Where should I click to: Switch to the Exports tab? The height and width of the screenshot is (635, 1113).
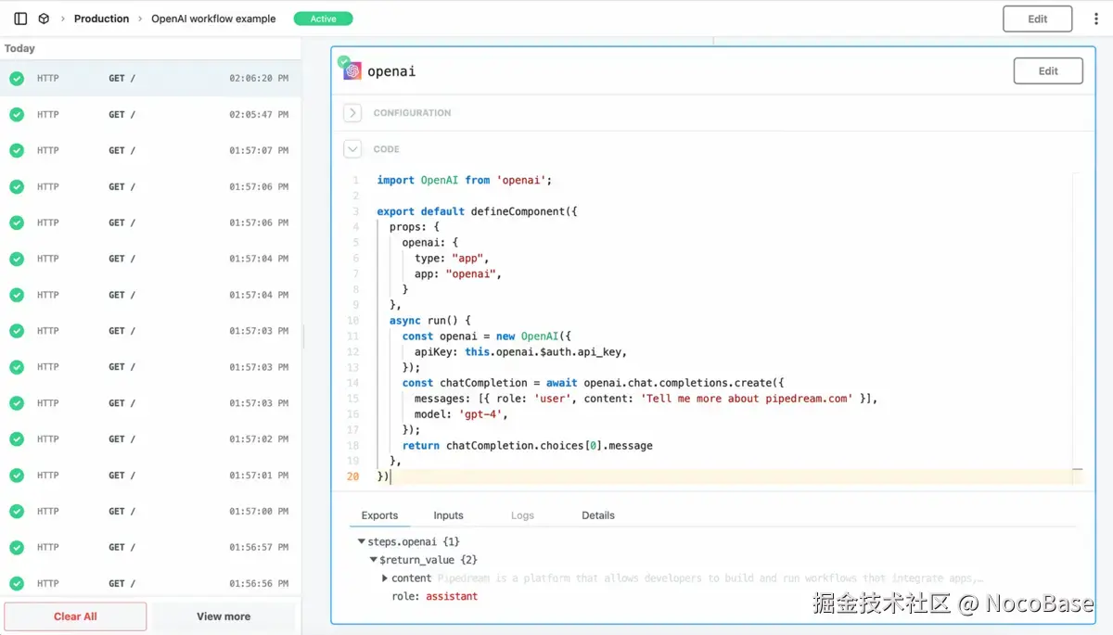(379, 515)
